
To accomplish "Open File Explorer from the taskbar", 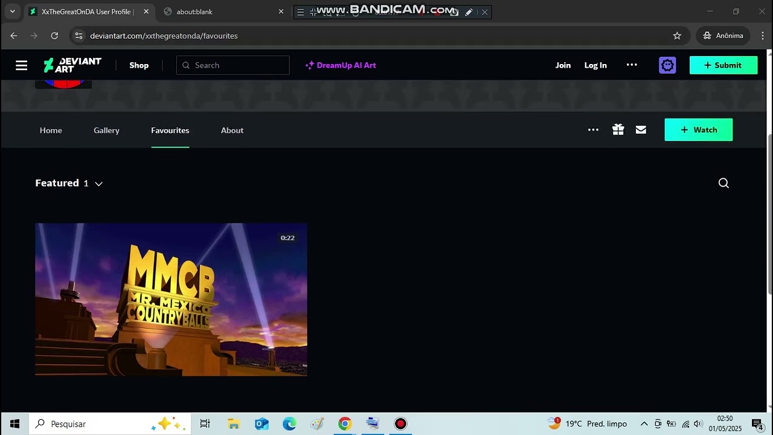I will (x=234, y=424).
